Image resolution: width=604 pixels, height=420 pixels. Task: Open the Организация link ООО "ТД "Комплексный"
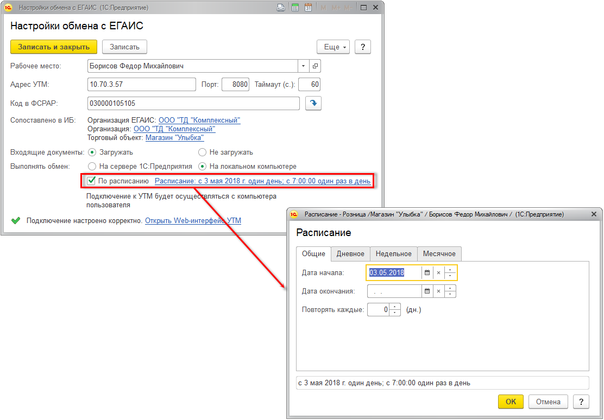click(x=174, y=129)
